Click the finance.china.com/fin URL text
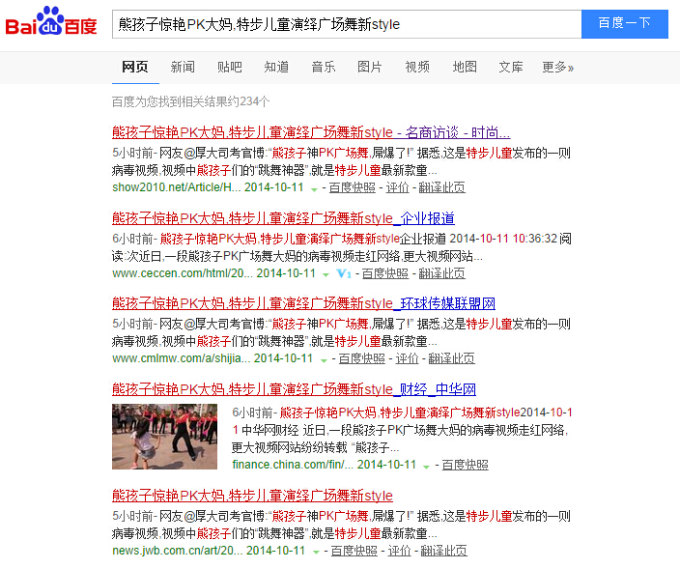Screen dimensions: 680x569 coord(293,465)
